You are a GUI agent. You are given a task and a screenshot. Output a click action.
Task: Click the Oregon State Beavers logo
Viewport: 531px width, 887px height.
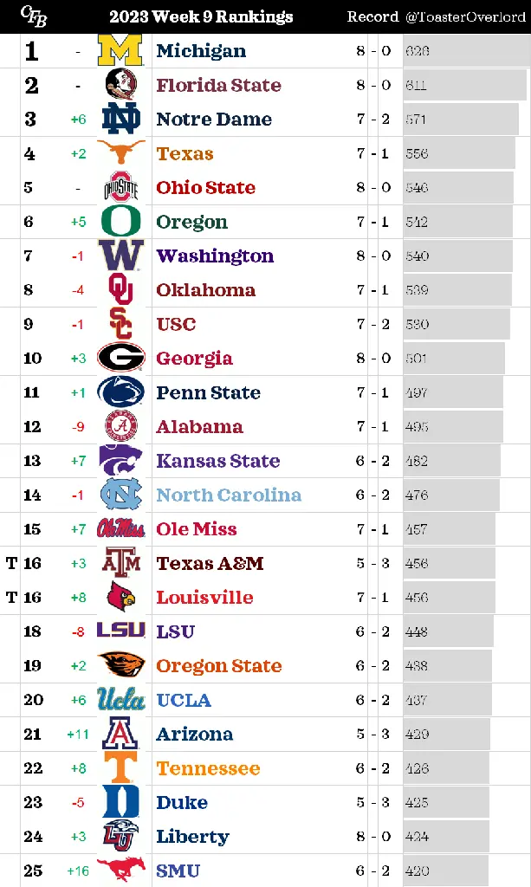tap(121, 664)
